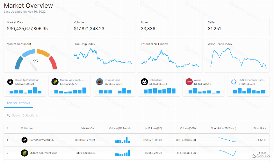Click the row 2 market cap $390,106,085.12
The height and width of the screenshot is (162, 274).
point(85,153)
